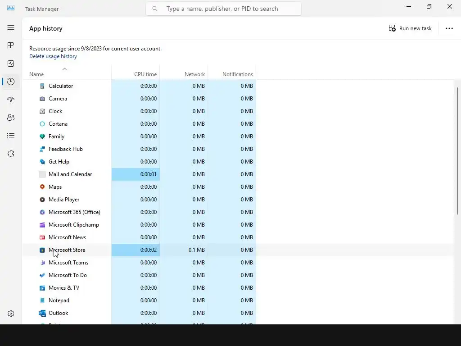
Task: Select the Feedback Hub label
Action: [x=66, y=149]
